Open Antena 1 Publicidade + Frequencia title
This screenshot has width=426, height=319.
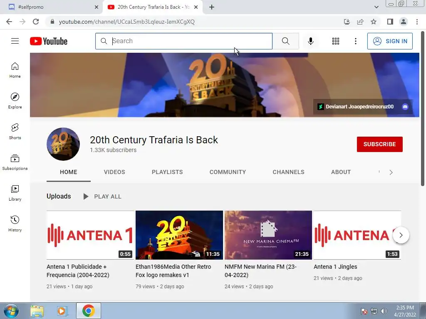click(x=78, y=271)
